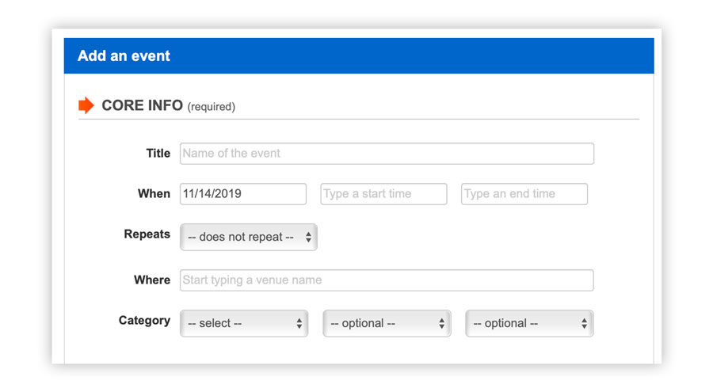Click the 'Type a start time' field
This screenshot has height=392, width=713.
pyautogui.click(x=383, y=194)
